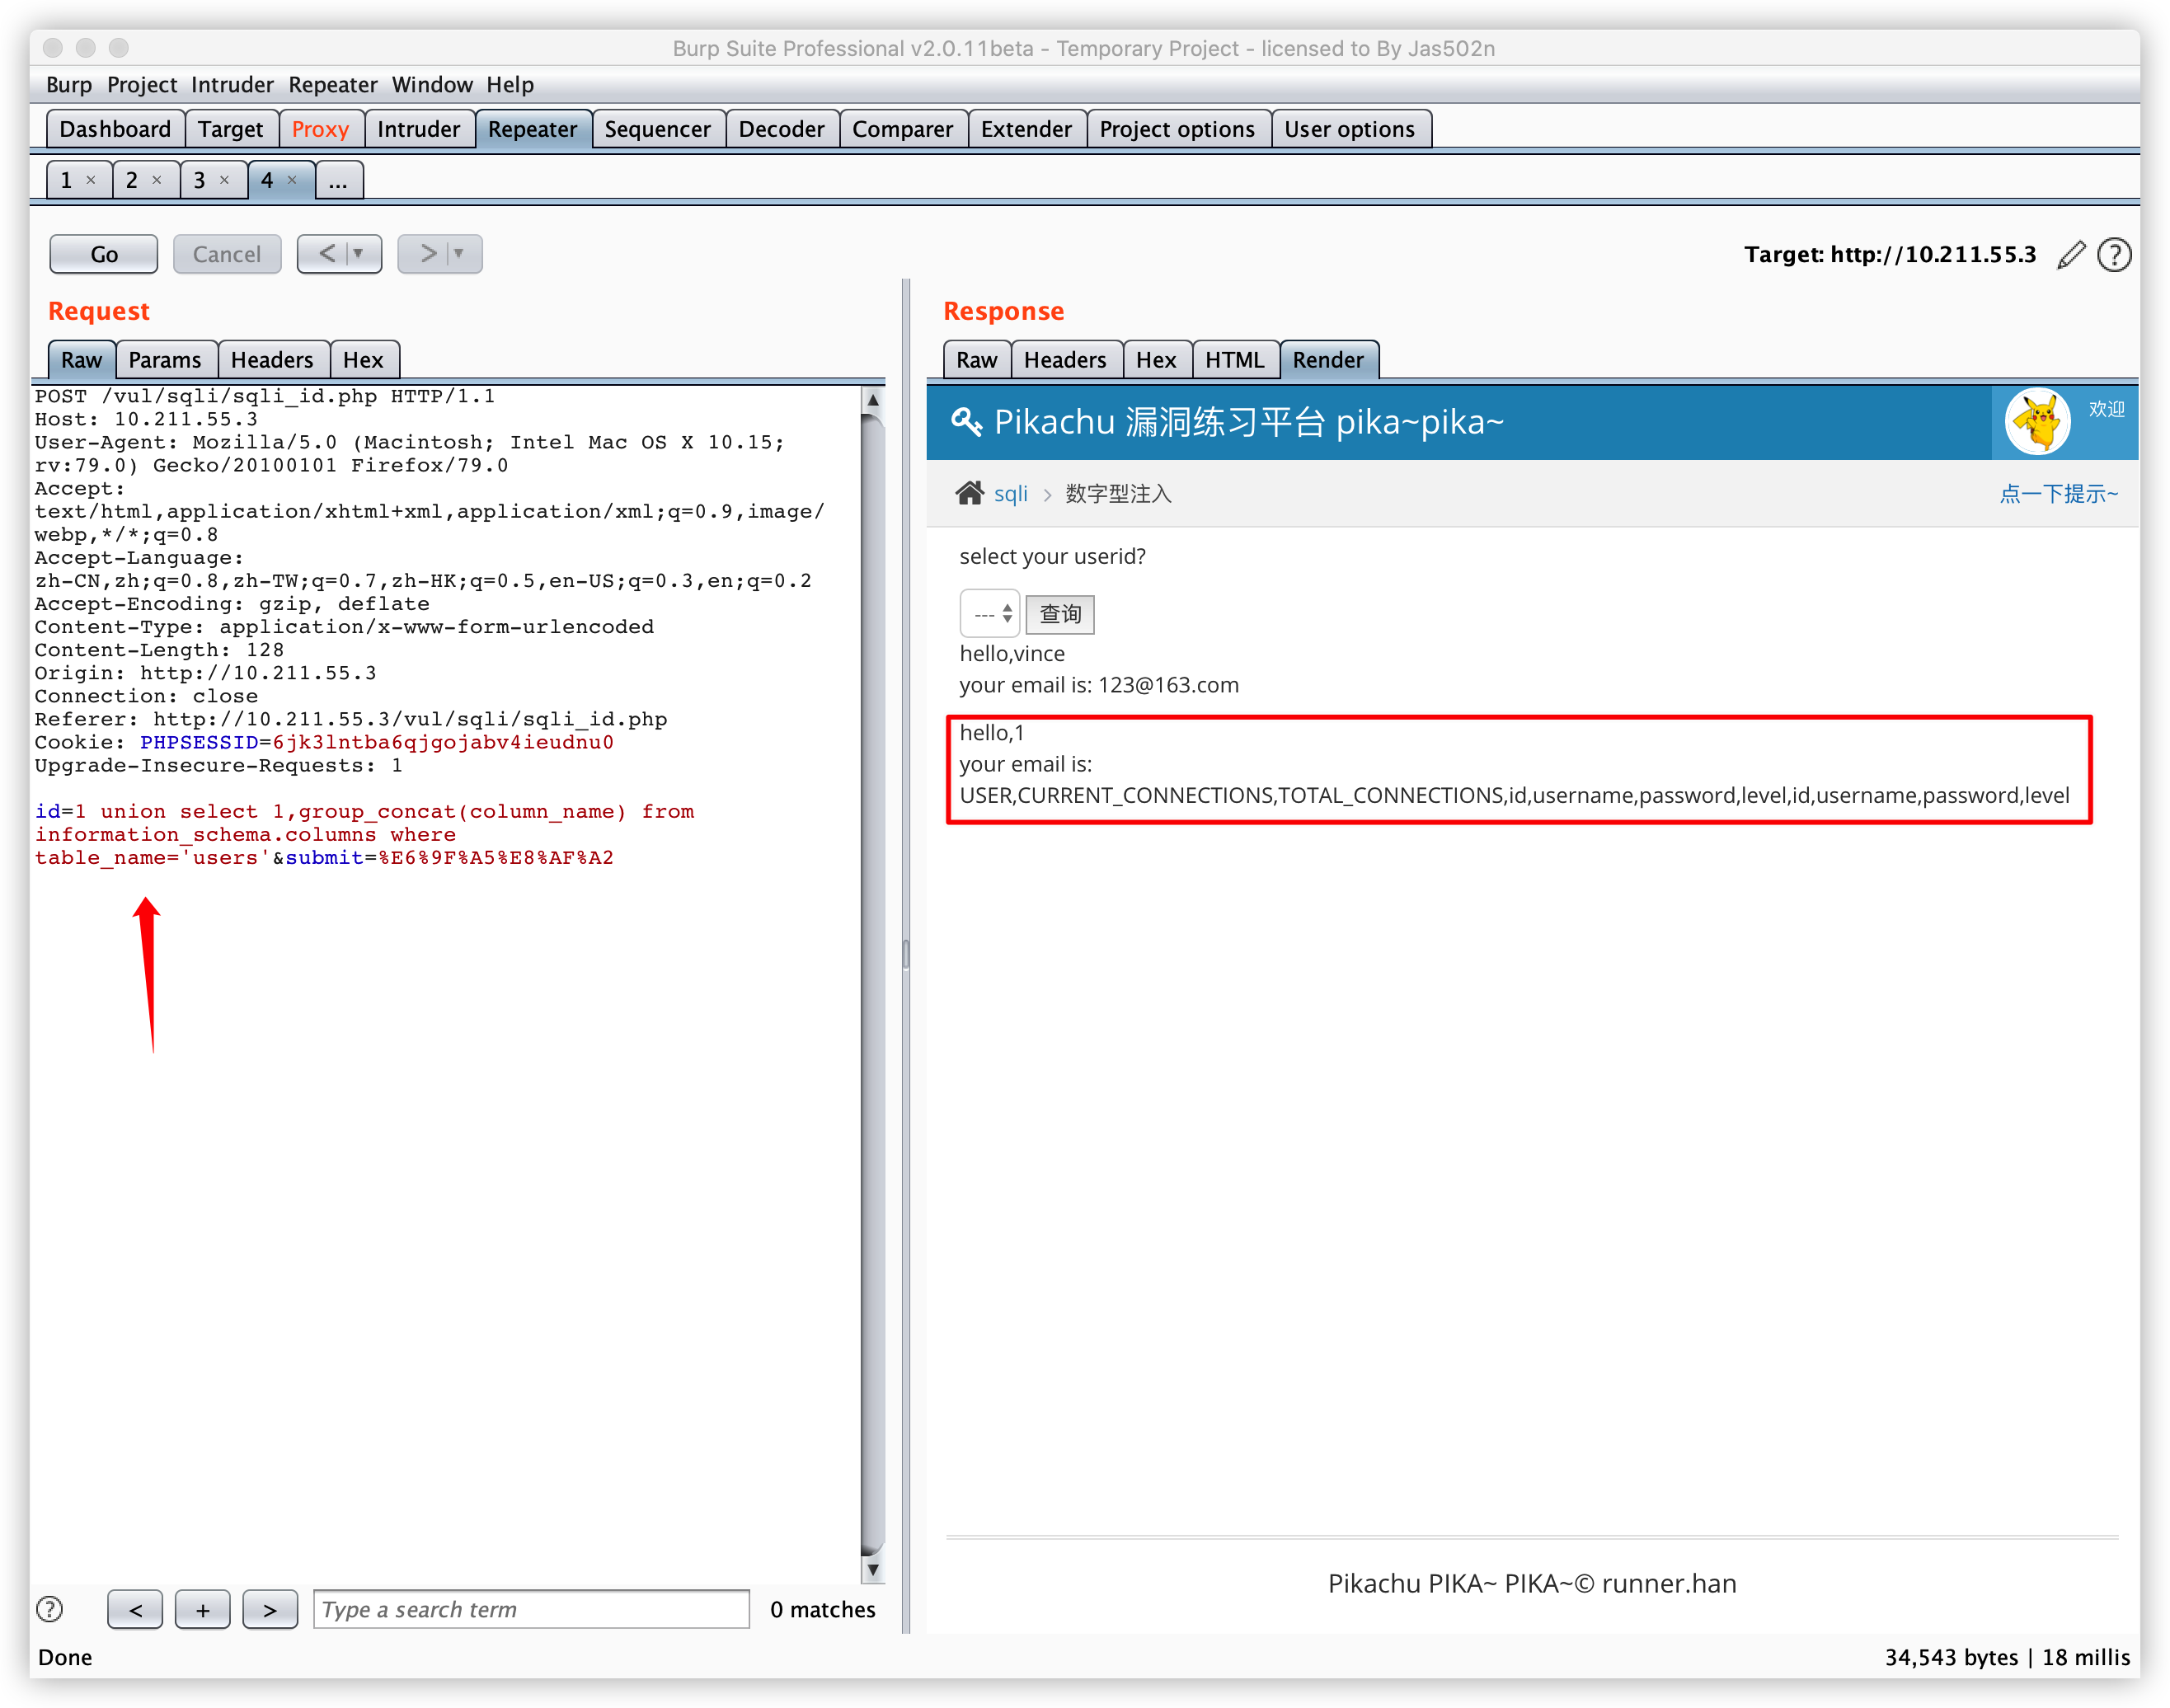
Task: Click the search term input field
Action: [530, 1609]
